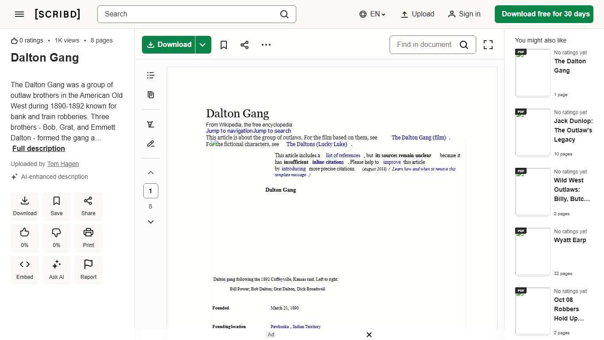
Task: Select the green Download free for 30 days button
Action: (x=544, y=14)
